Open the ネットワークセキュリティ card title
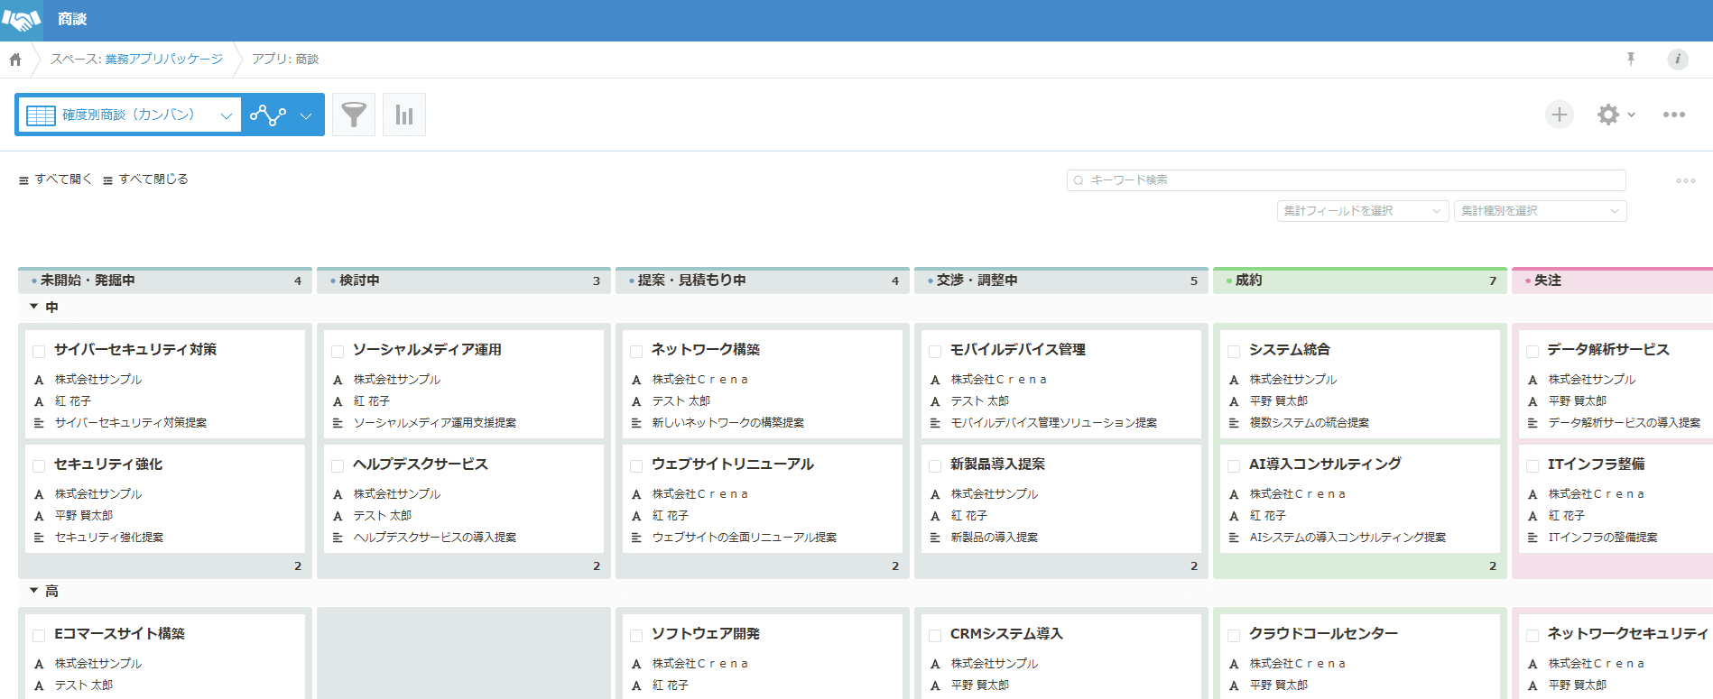This screenshot has width=1713, height=699. pyautogui.click(x=1628, y=634)
